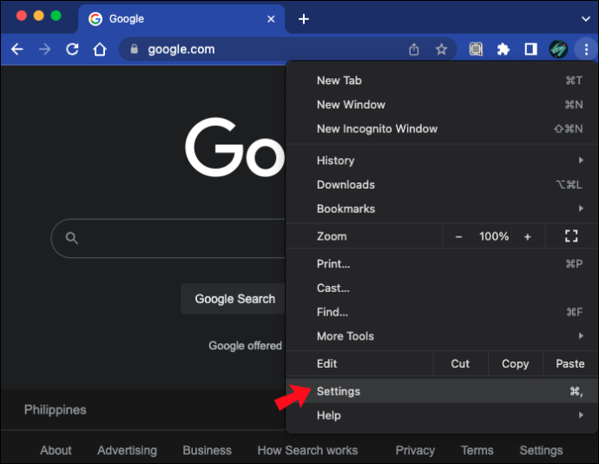Click the lock icon in address bar
This screenshot has width=599, height=464.
134,49
